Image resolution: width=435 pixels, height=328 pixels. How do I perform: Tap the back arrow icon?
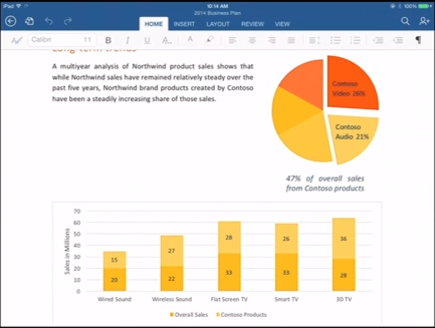click(11, 21)
